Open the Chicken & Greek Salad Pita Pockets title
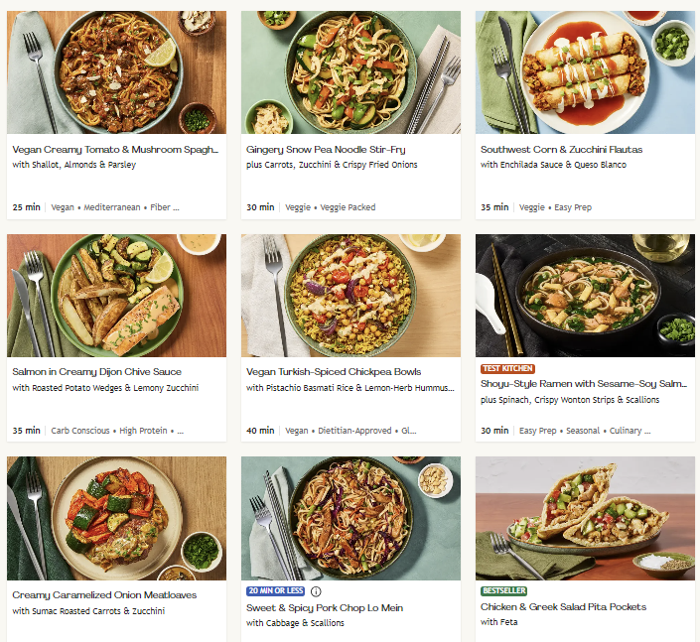 coord(563,606)
